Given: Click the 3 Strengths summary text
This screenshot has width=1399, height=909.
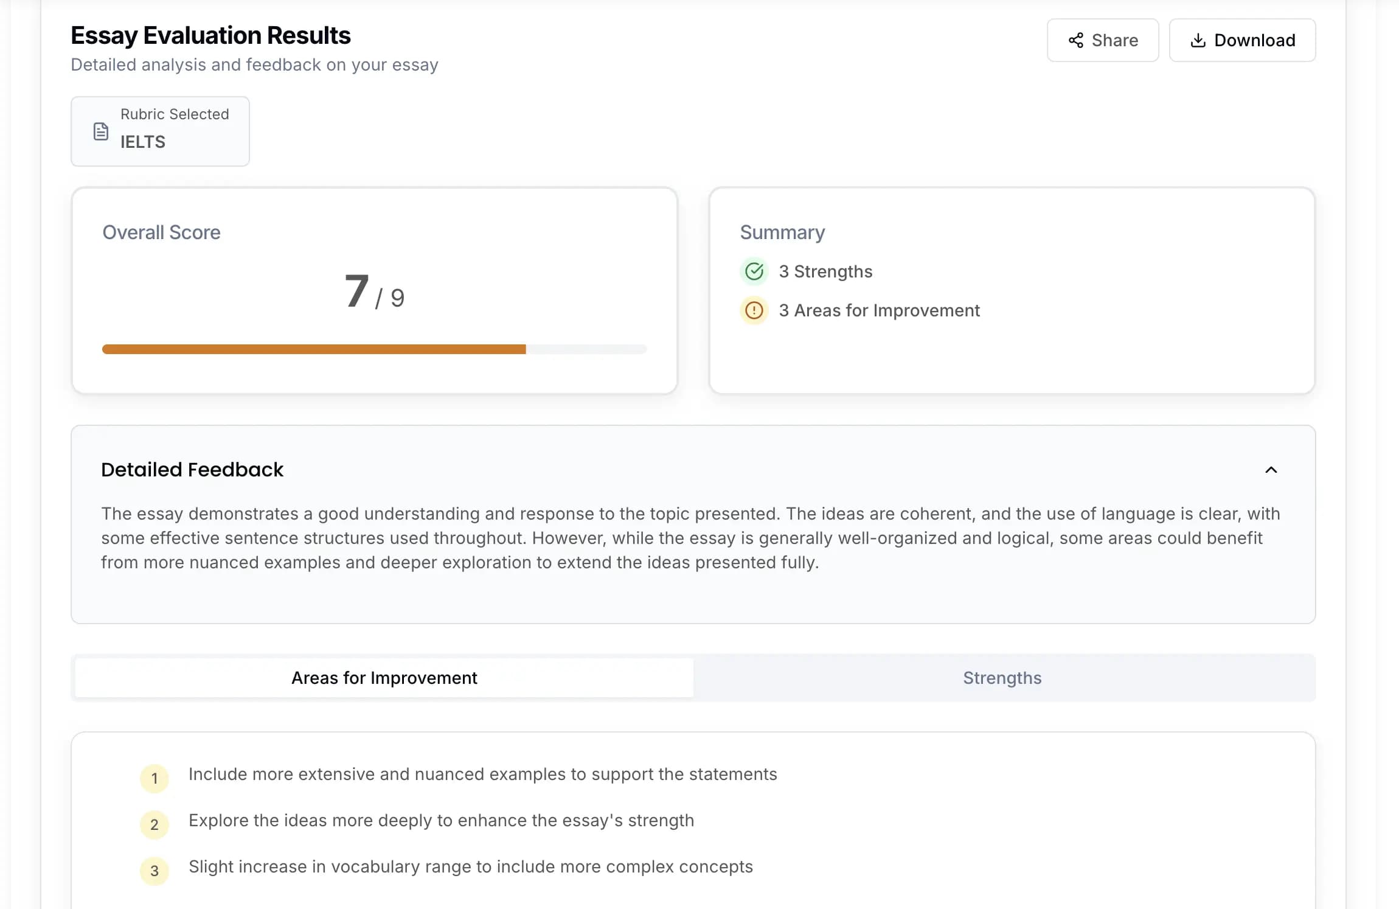Looking at the screenshot, I should (825, 271).
